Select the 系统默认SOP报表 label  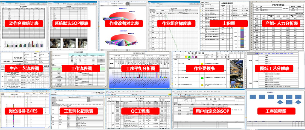[x=72, y=24]
